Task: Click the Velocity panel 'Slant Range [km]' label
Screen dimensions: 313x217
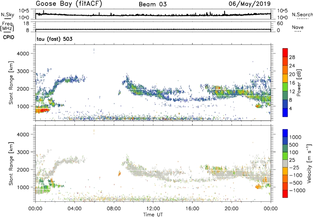Action: click(11, 163)
